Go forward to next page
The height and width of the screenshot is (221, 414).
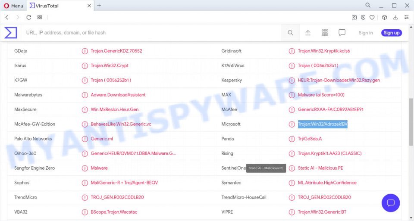click(18, 17)
